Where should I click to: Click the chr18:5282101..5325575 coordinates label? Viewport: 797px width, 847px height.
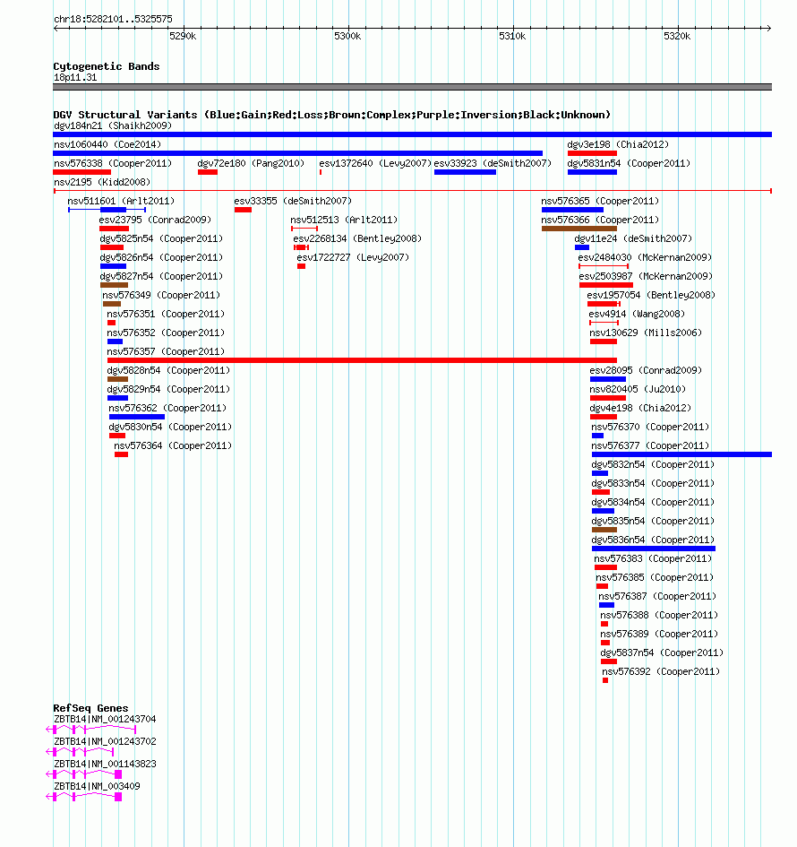[x=114, y=19]
